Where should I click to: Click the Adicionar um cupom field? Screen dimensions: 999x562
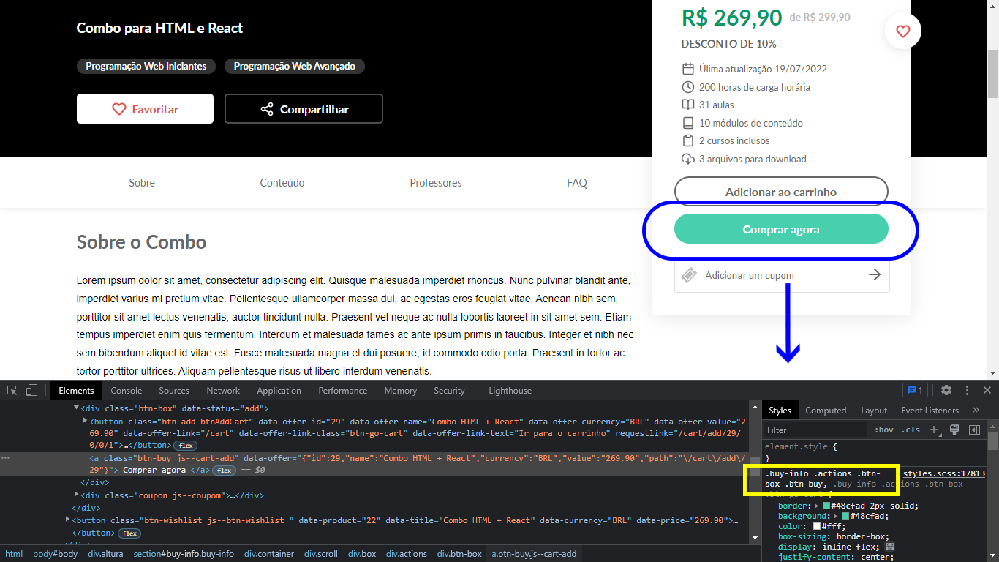782,275
